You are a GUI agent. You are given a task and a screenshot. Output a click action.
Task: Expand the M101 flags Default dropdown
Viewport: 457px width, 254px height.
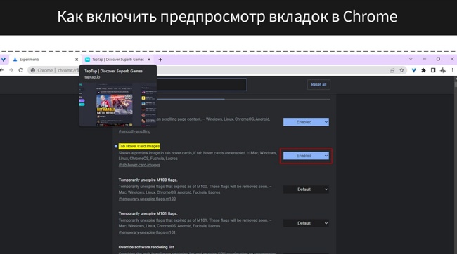(306, 223)
